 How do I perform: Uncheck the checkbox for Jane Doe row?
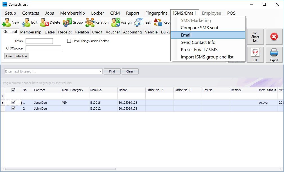(13, 103)
